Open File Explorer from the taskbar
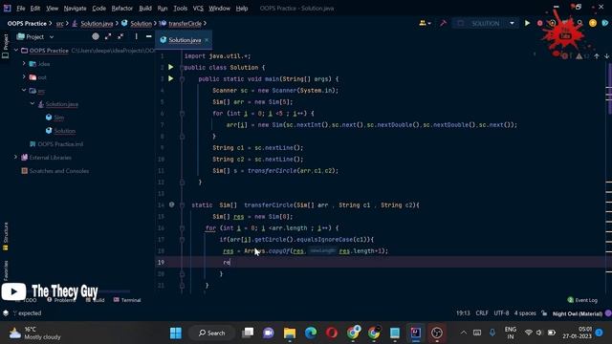Screen dimensions: 612x344 (290, 333)
